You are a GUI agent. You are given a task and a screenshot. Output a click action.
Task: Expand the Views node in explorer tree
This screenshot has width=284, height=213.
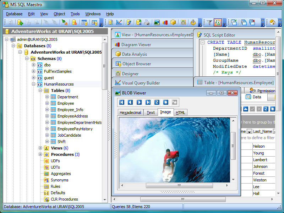pos(40,148)
